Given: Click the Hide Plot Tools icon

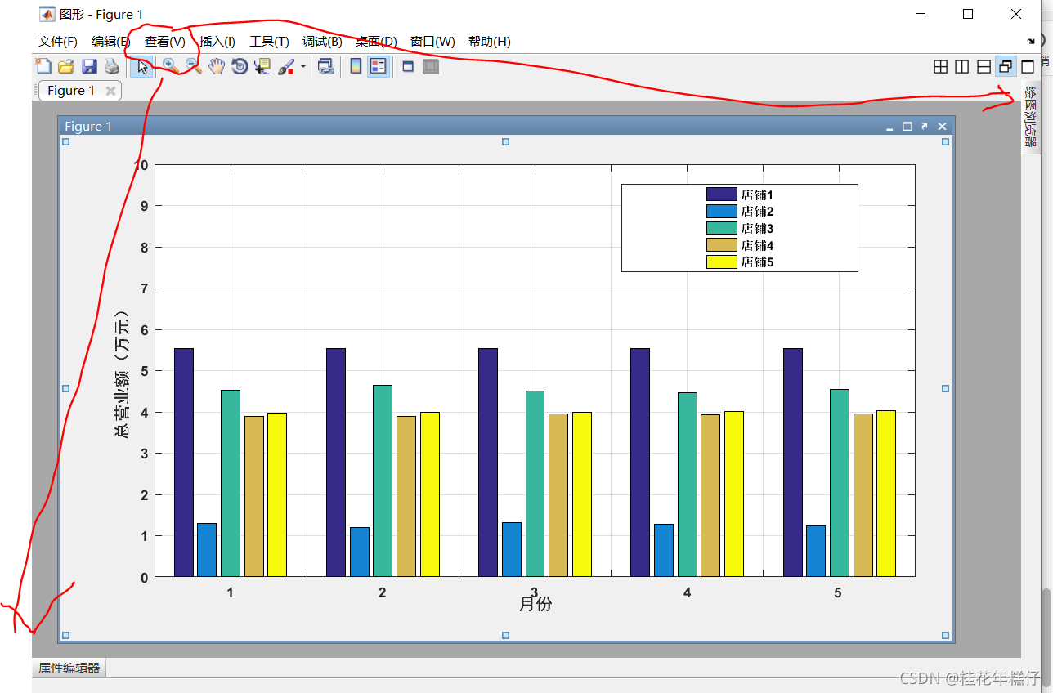Looking at the screenshot, I should (x=408, y=67).
